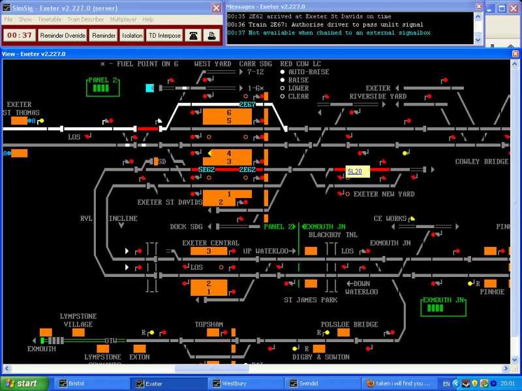Click train describer berth 2E62
This screenshot has width=522, height=391.
click(x=247, y=169)
